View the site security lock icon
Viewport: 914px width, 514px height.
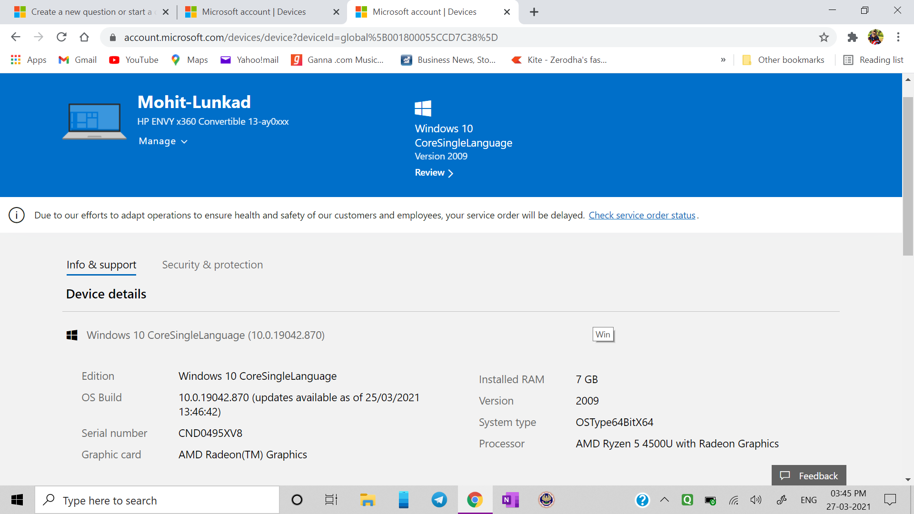(x=113, y=38)
